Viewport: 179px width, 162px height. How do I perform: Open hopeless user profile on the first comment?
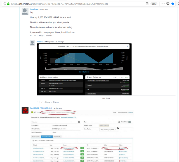tap(34, 9)
